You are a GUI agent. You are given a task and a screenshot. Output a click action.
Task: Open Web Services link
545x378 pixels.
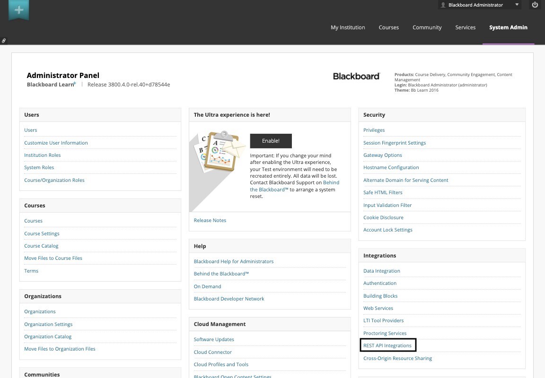378,308
